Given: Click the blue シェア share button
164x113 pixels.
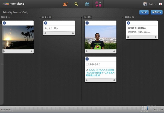Looking at the screenshot, I should click(144, 12).
